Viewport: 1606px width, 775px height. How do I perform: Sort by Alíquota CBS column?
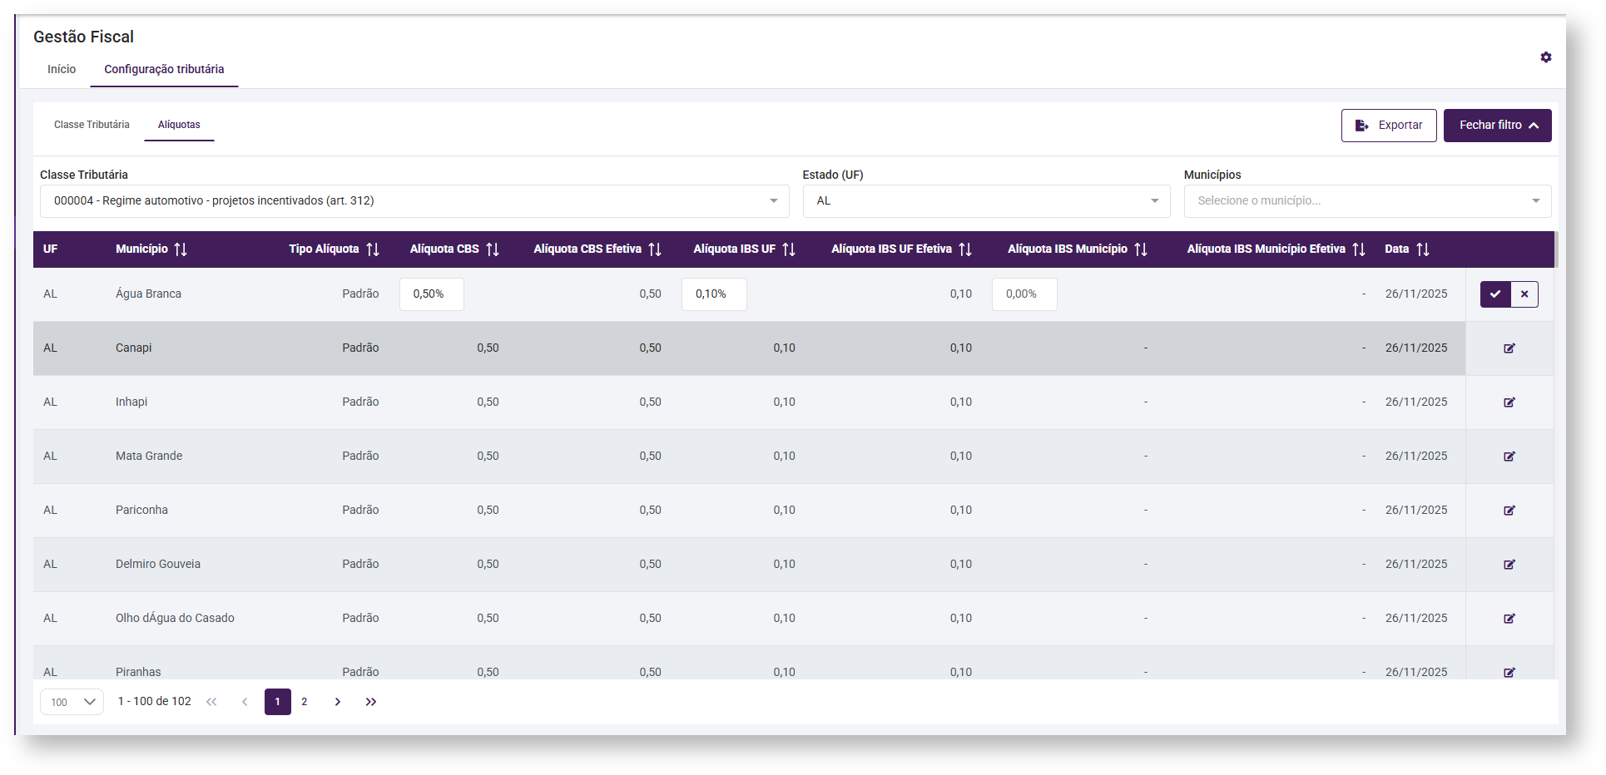pos(493,249)
